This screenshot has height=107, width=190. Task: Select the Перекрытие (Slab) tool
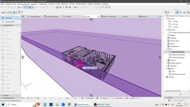click(10, 39)
